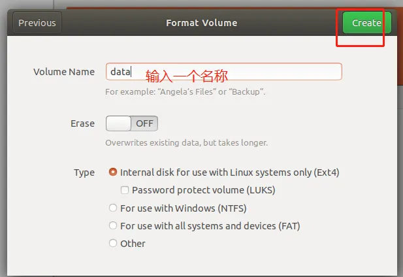
Task: Click the "Password protect volume (LUKS)" label text
Action: point(203,191)
